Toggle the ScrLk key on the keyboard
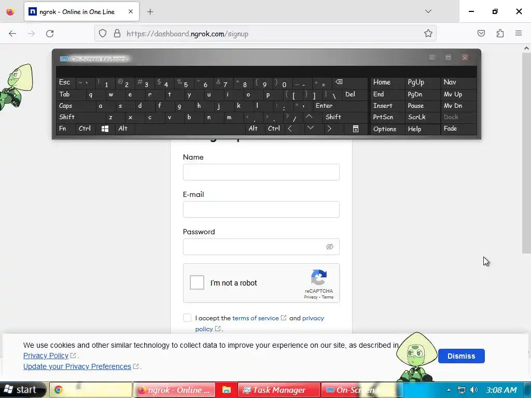531x398 pixels. point(422,117)
